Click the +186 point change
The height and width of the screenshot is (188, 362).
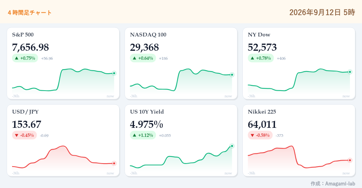(x=163, y=58)
